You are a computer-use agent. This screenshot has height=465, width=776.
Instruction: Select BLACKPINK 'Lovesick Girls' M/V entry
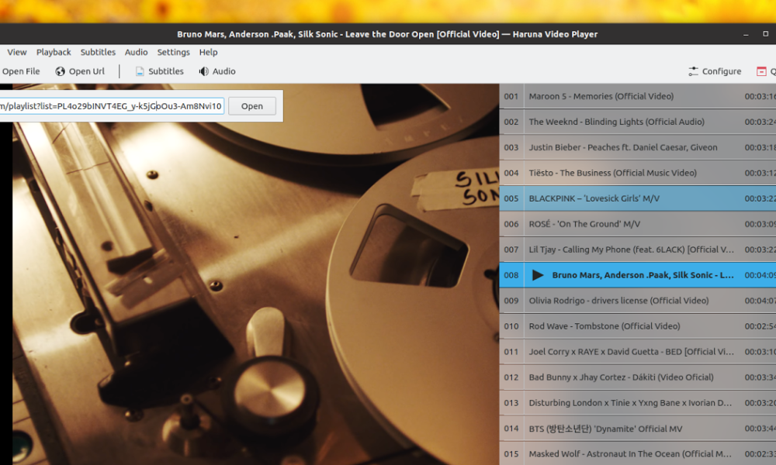tap(637, 198)
